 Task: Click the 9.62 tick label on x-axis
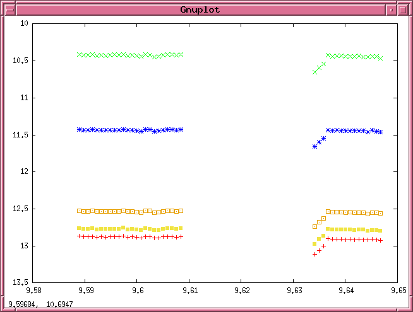pos(241,291)
